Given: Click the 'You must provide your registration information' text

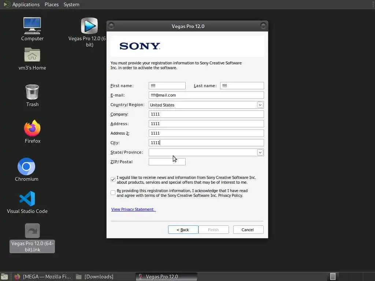Looking at the screenshot, I should pos(176,65).
